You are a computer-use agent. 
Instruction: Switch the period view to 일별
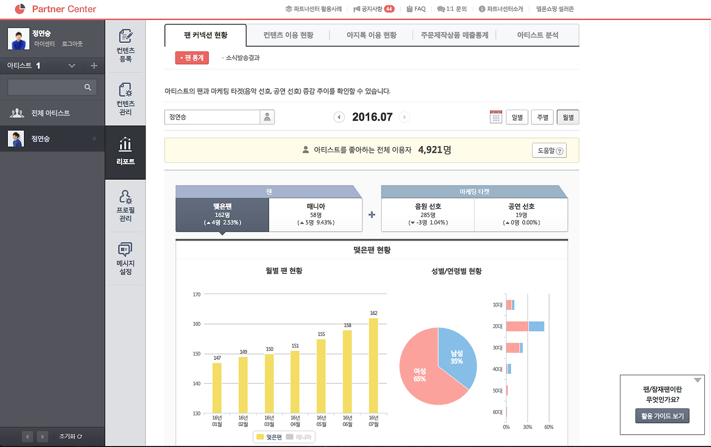pyautogui.click(x=517, y=117)
